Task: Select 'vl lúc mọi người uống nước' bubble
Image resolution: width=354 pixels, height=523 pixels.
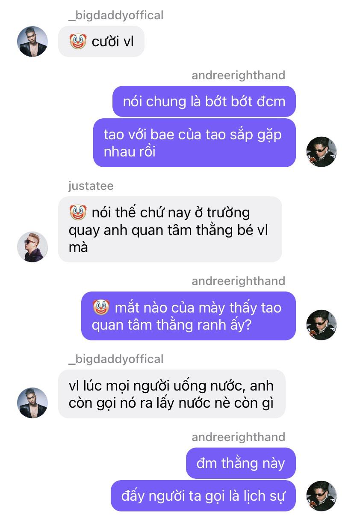Action: pyautogui.click(x=171, y=394)
